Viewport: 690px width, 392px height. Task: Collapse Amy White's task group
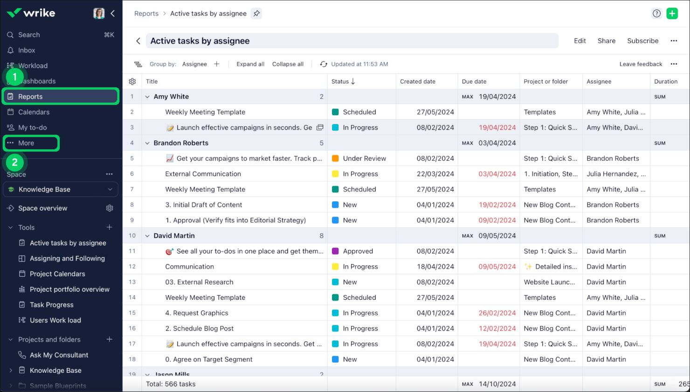(x=147, y=96)
